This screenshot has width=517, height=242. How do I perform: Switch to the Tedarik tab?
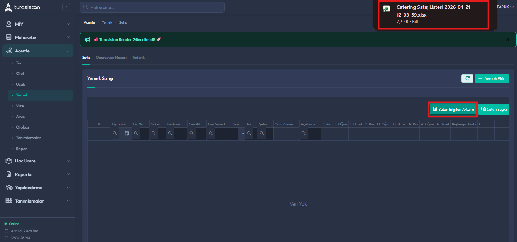tap(139, 58)
